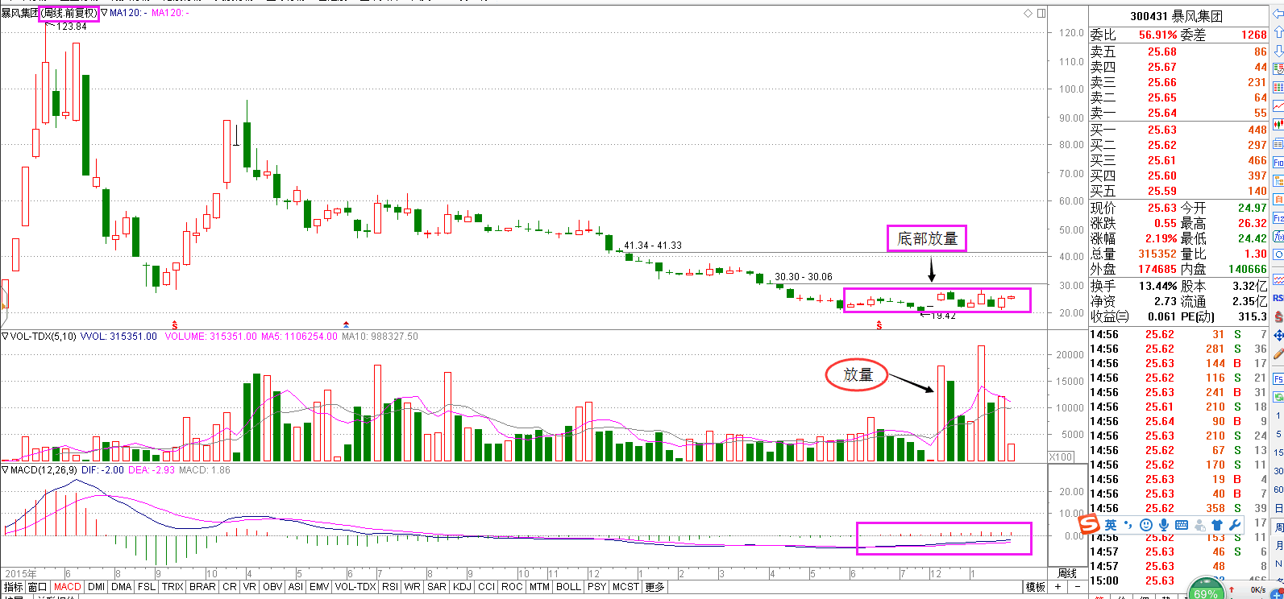Screen dimensions: 1284x599
Task: Click the 指标 button in the bottom bar
Action: pyautogui.click(x=13, y=587)
